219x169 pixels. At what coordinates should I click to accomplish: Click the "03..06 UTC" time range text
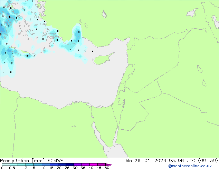pyautogui.click(x=182, y=161)
